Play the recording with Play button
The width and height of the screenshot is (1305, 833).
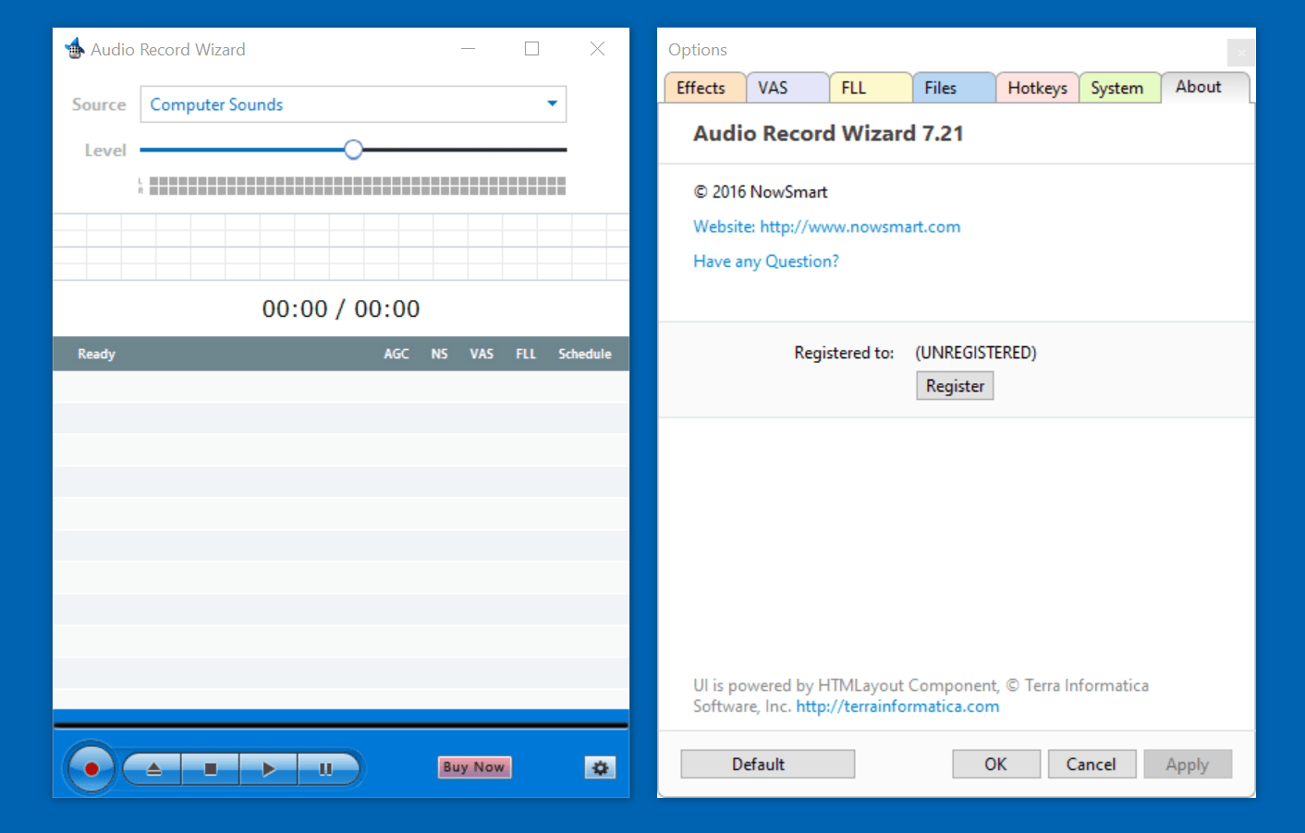coord(269,768)
